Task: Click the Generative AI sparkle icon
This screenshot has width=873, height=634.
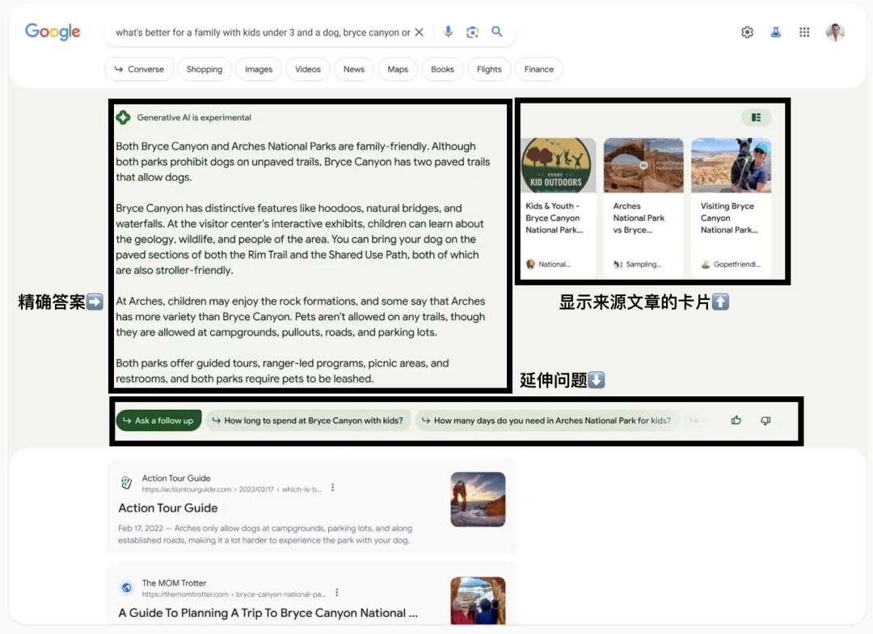Action: (123, 117)
